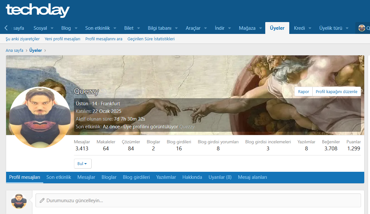Open the Blog navigation item
370x214 pixels.
(x=66, y=28)
